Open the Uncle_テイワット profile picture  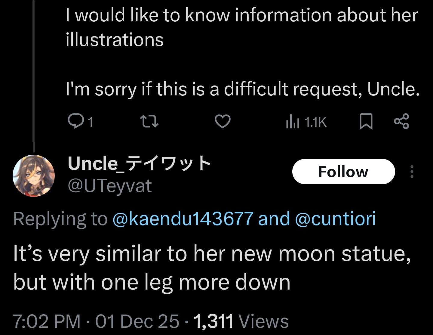[x=34, y=176]
